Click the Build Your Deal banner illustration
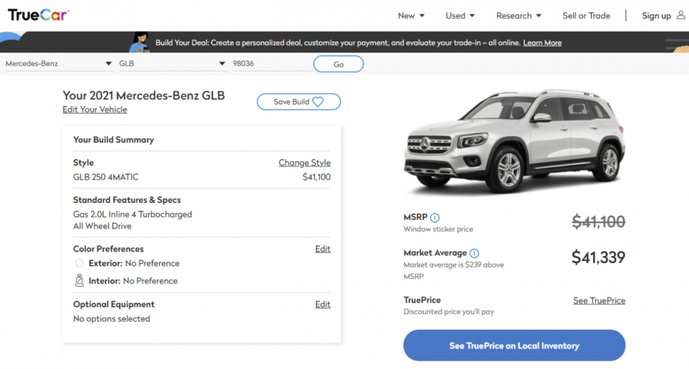This screenshot has width=689, height=369. click(140, 42)
